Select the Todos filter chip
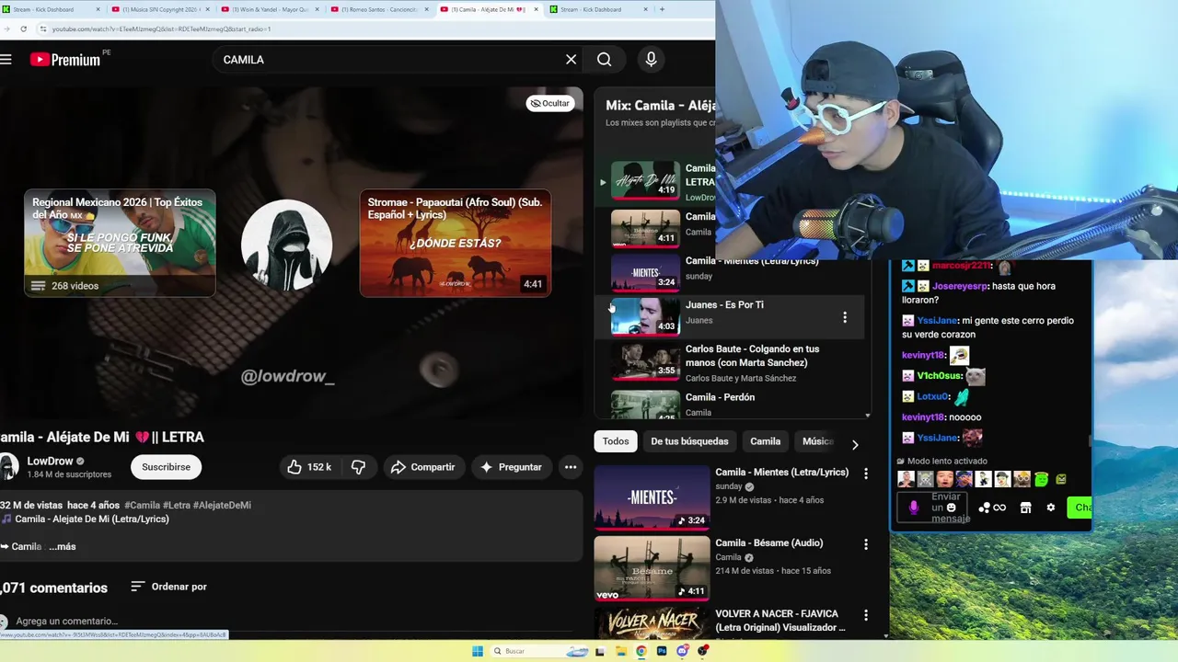 click(616, 441)
